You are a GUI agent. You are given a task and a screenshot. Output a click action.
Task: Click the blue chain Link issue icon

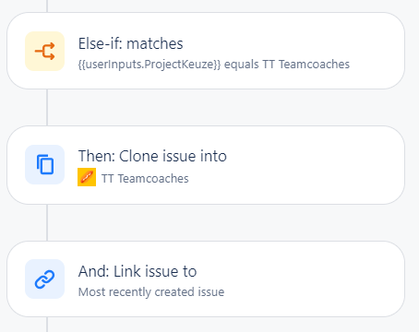(45, 279)
